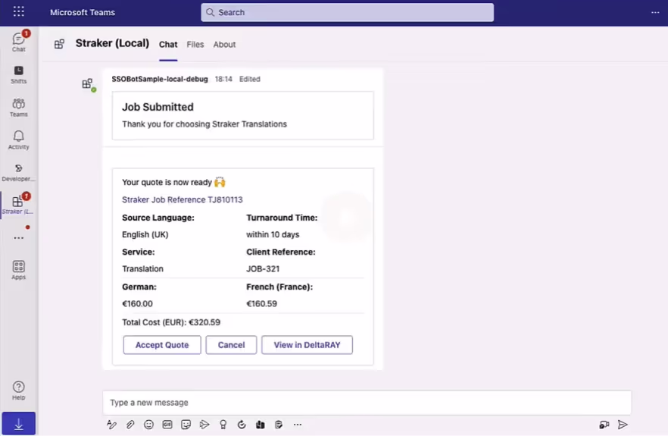
Task: Open the emoji picker
Action: [x=148, y=425]
